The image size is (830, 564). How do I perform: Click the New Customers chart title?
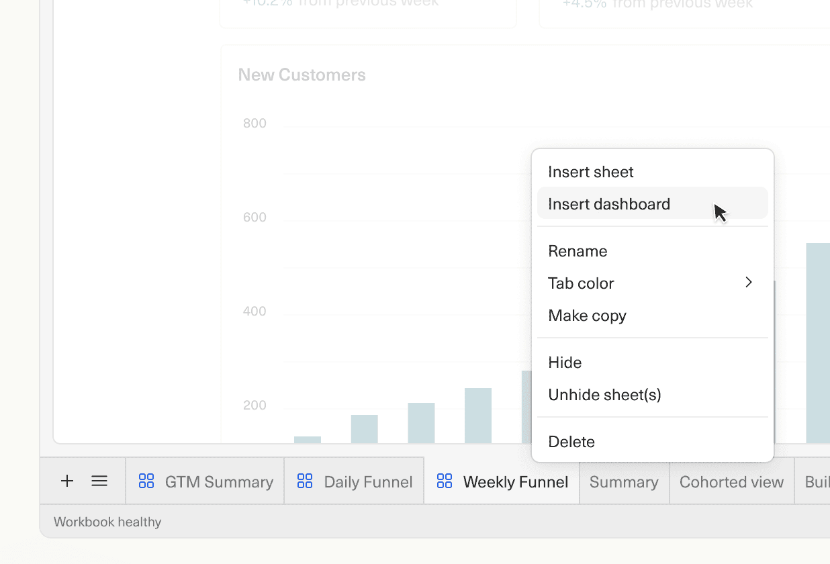point(302,75)
